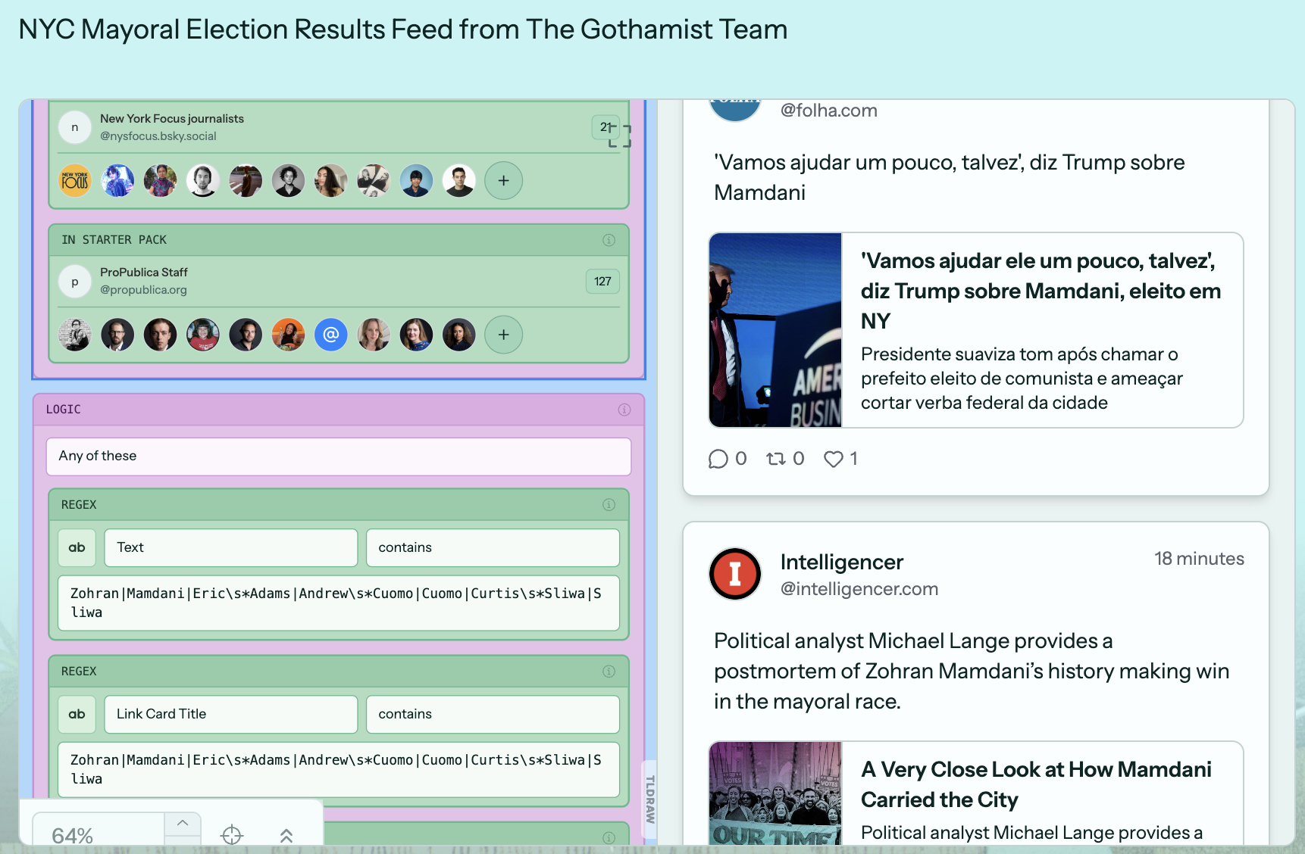Repost the Folha post
This screenshot has width=1305, height=854.
click(x=776, y=459)
